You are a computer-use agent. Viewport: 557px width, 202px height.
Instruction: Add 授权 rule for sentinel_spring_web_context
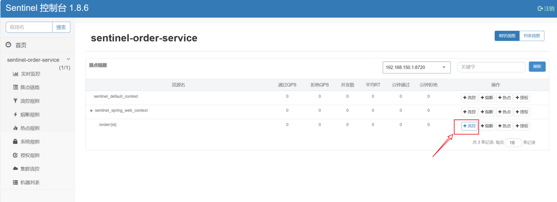pos(522,112)
